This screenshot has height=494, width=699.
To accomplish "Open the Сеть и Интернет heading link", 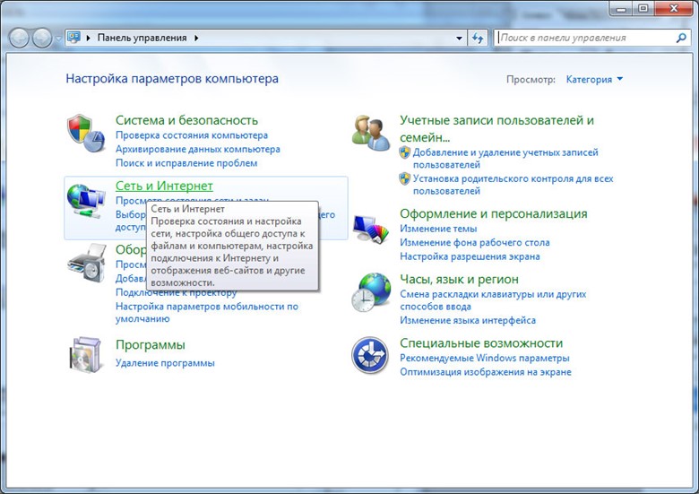I will 164,186.
